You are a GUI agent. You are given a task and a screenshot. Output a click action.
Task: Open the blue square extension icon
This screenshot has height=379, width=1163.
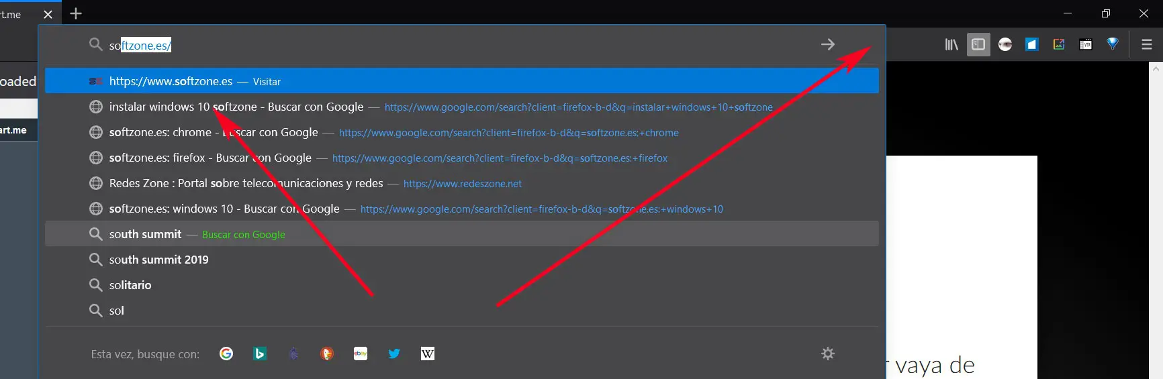pos(1032,44)
